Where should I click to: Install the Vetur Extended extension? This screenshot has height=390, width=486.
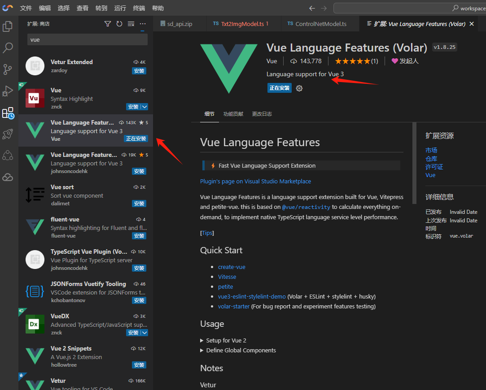[x=139, y=71]
